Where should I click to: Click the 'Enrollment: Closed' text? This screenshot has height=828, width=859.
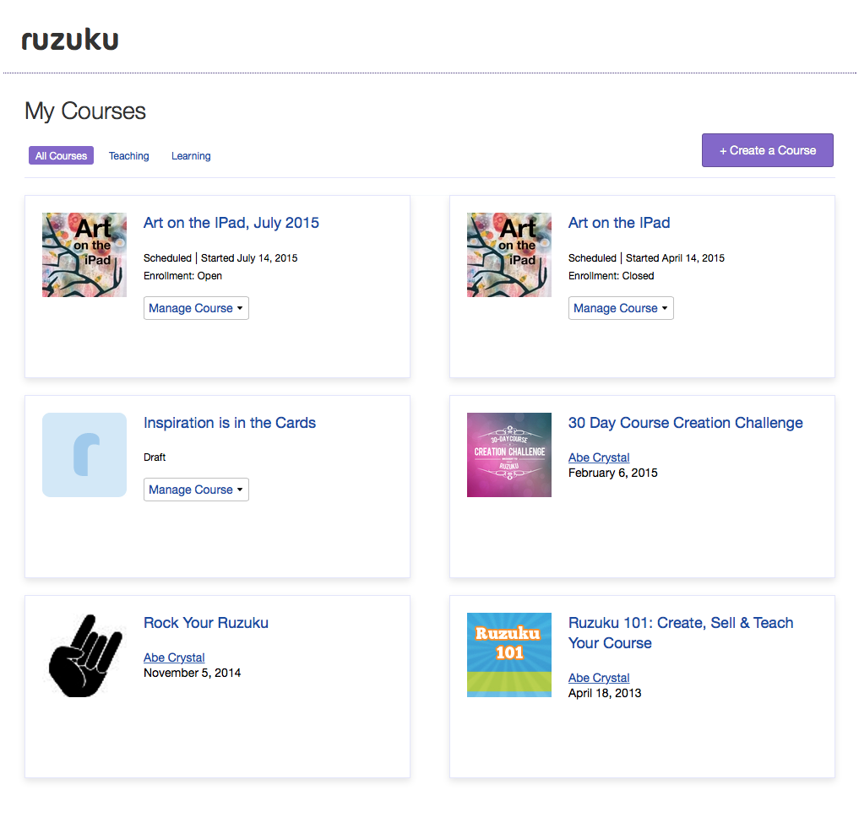pos(611,275)
